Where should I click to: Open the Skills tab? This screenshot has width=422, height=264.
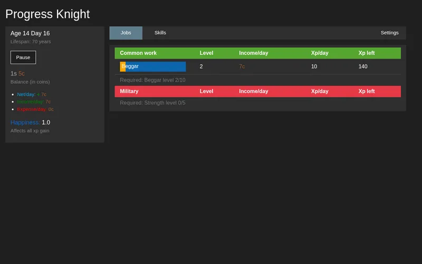tap(160, 33)
